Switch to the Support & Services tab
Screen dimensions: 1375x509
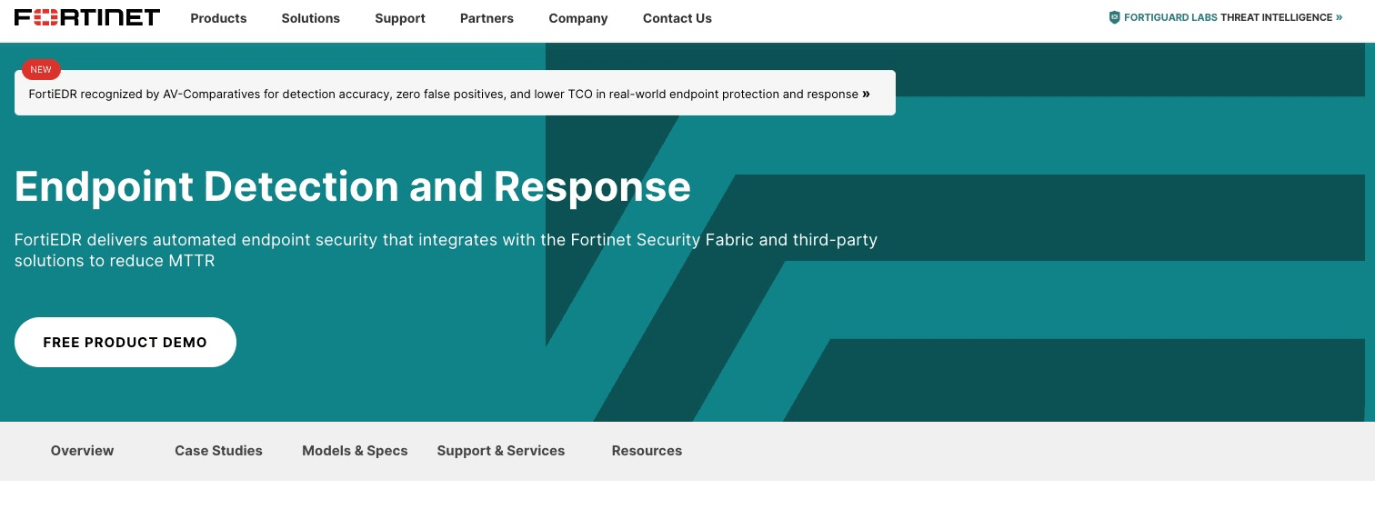point(501,451)
